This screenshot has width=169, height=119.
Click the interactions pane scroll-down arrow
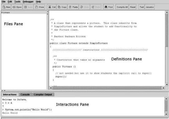[166, 114]
